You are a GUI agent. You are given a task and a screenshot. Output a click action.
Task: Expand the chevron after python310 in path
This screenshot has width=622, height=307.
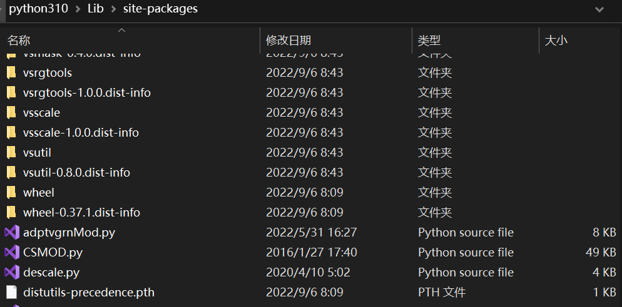point(78,9)
